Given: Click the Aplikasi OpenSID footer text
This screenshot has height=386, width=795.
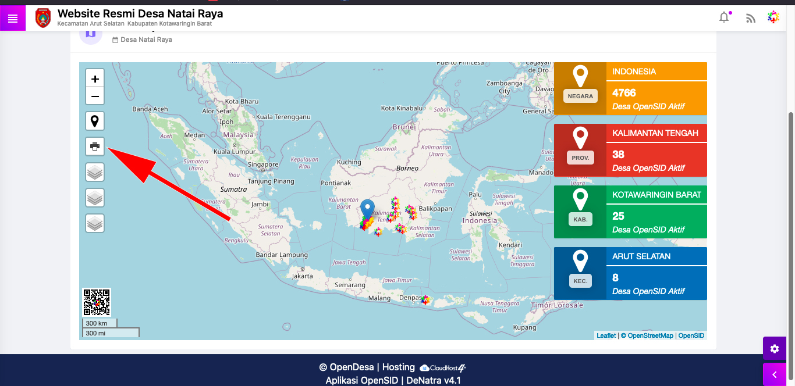Looking at the screenshot, I should (x=362, y=381).
